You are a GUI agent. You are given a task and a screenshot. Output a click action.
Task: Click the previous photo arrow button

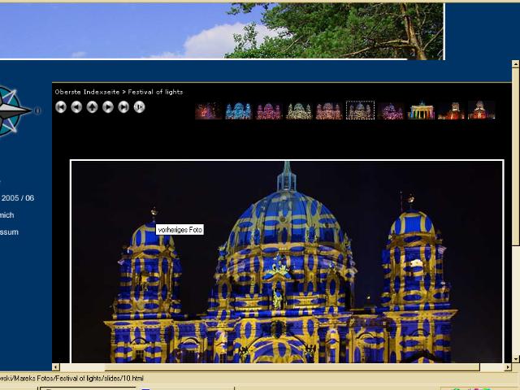tap(76, 107)
